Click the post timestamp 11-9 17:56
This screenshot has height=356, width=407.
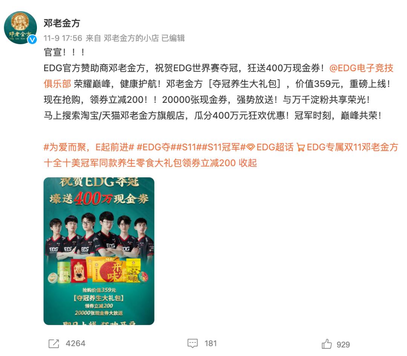coord(63,38)
